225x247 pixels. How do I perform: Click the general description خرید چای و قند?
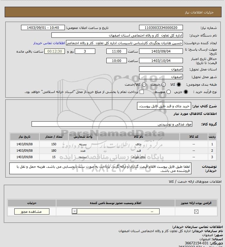[164, 106]
